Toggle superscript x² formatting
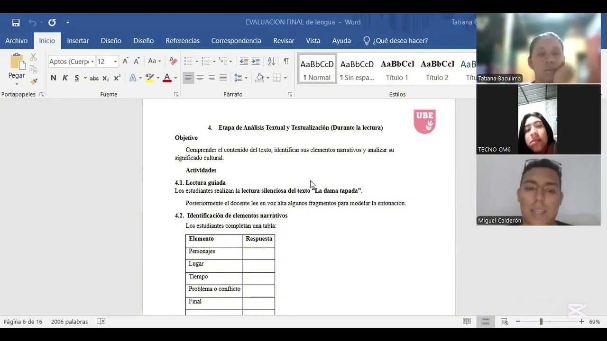Image resolution: width=607 pixels, height=341 pixels. [117, 78]
